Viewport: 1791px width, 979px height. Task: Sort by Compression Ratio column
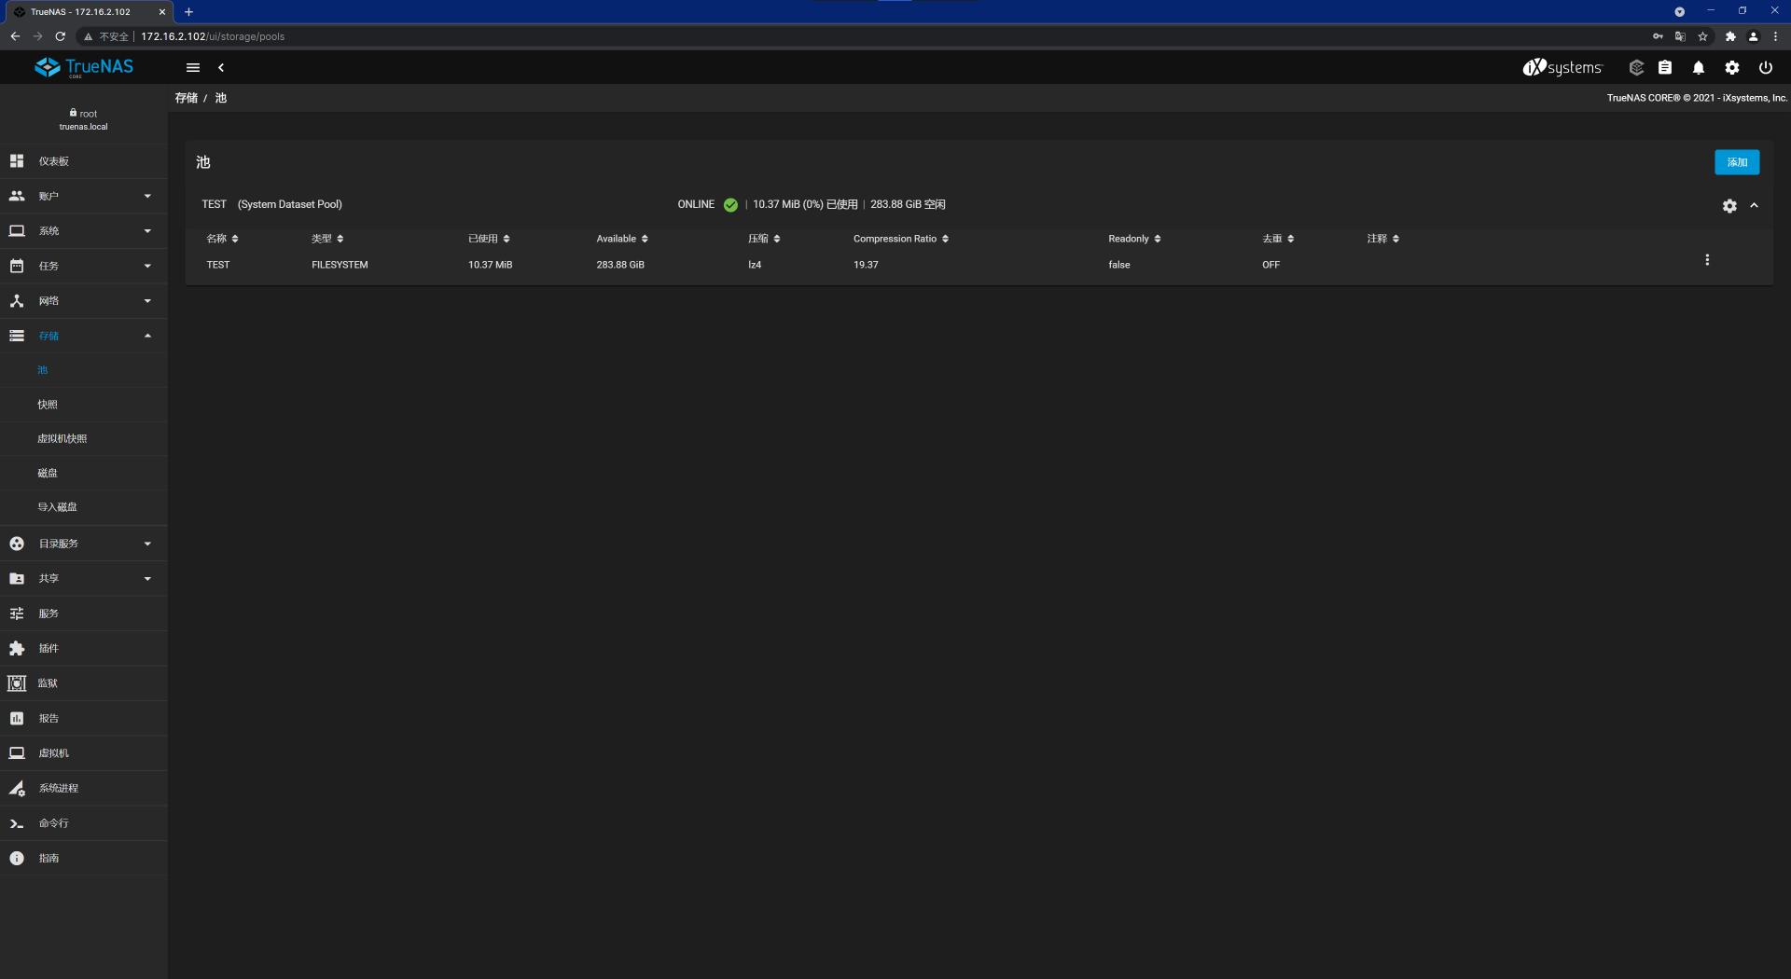[x=901, y=239]
